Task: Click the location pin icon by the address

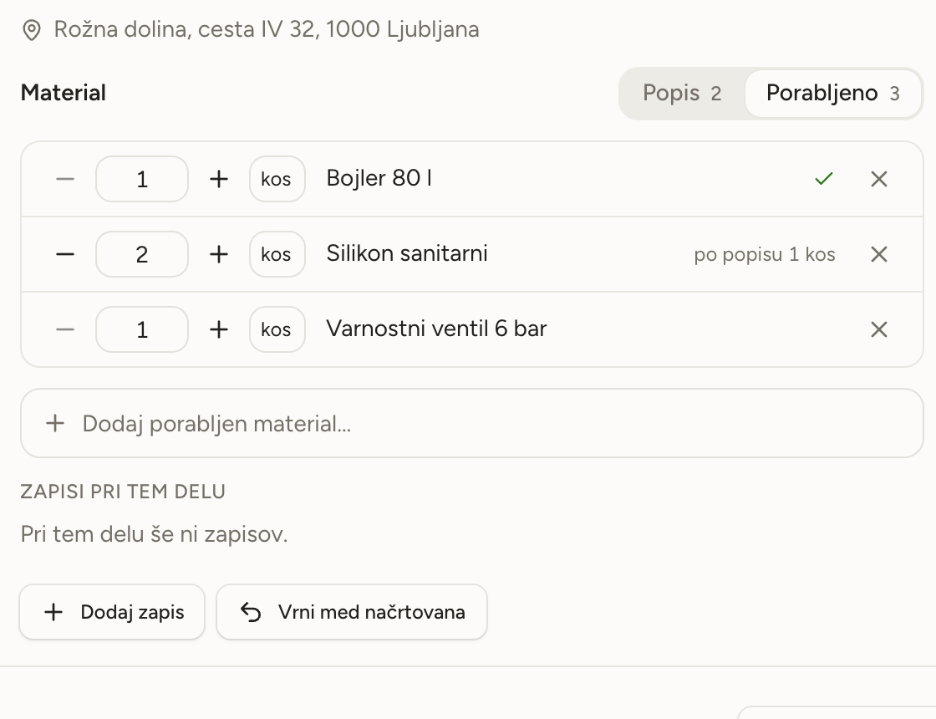Action: pyautogui.click(x=32, y=30)
